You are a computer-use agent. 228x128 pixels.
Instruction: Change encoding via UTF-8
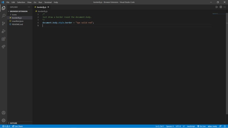click(178, 126)
